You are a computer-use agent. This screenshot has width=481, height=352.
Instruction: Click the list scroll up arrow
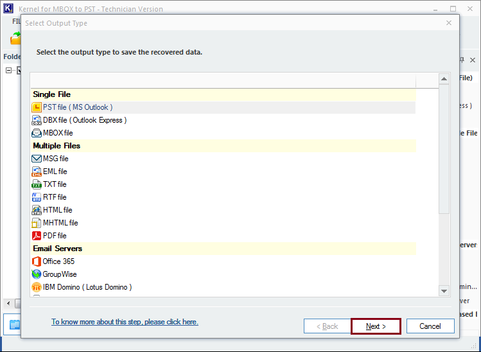(444, 79)
